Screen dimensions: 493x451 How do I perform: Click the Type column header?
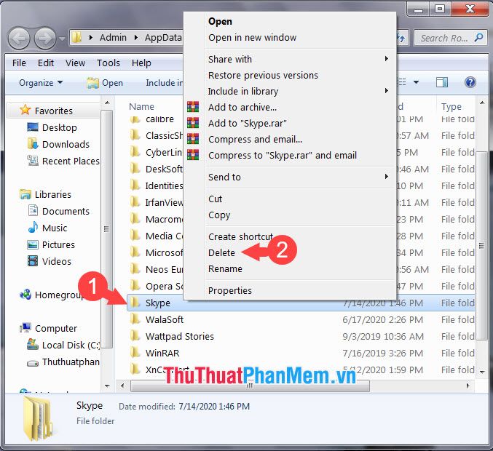coord(451,106)
